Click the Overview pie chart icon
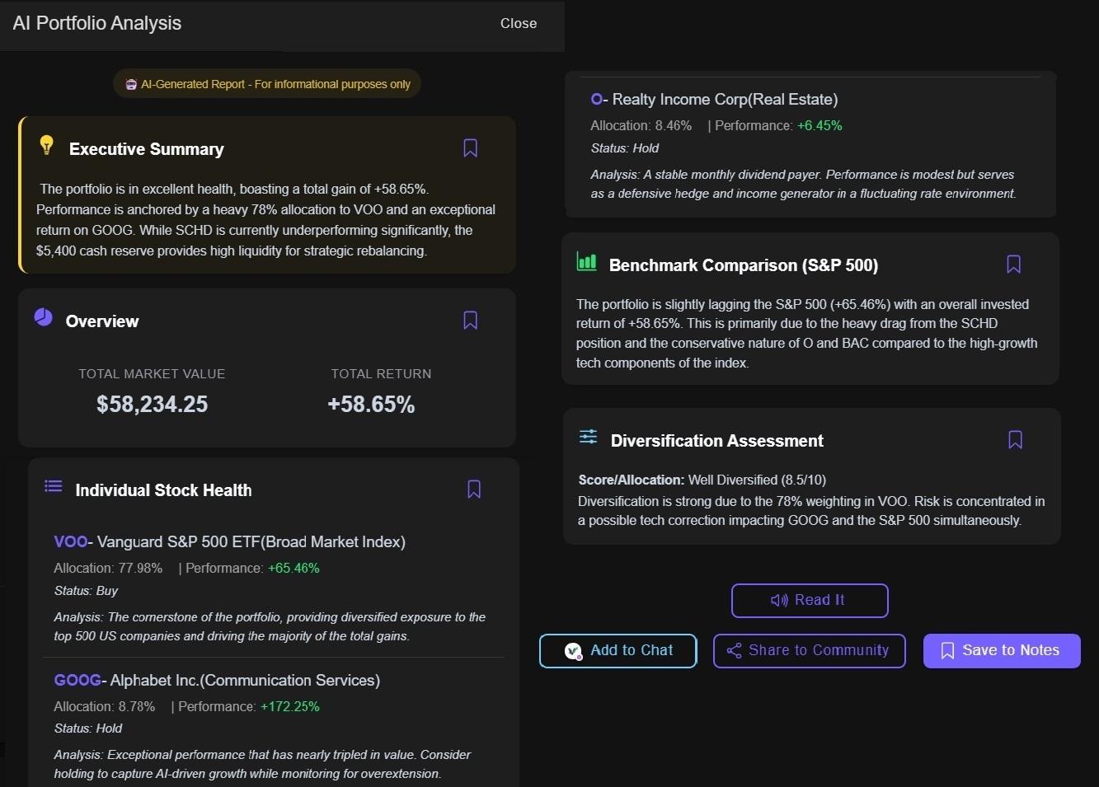Screen dimensions: 1099x787 pyautogui.click(x=43, y=317)
